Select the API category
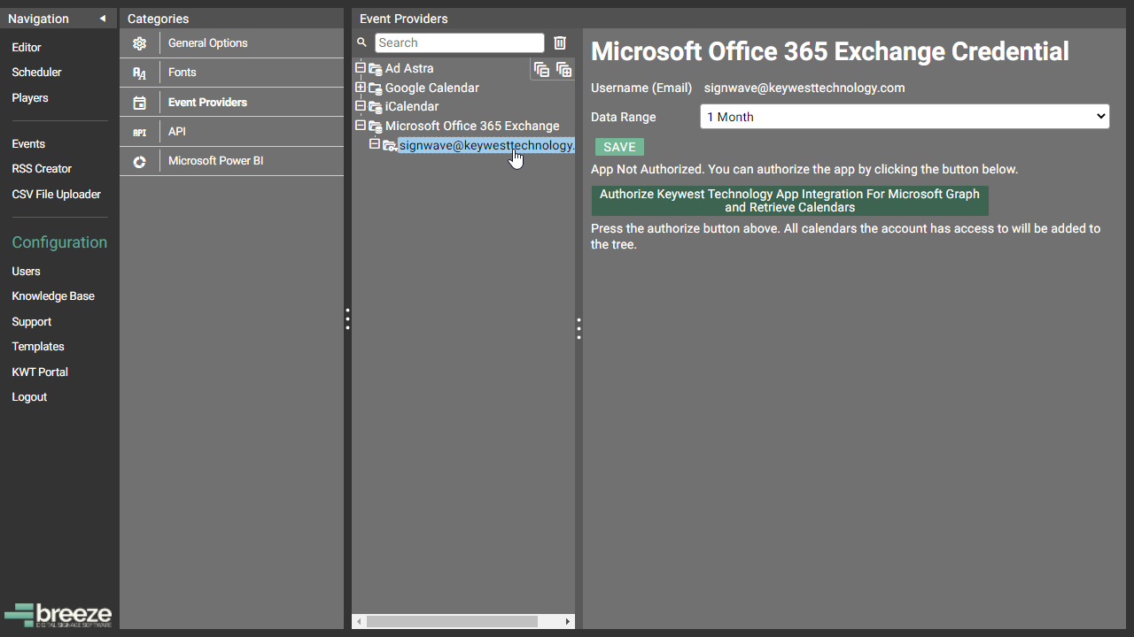 (x=231, y=132)
